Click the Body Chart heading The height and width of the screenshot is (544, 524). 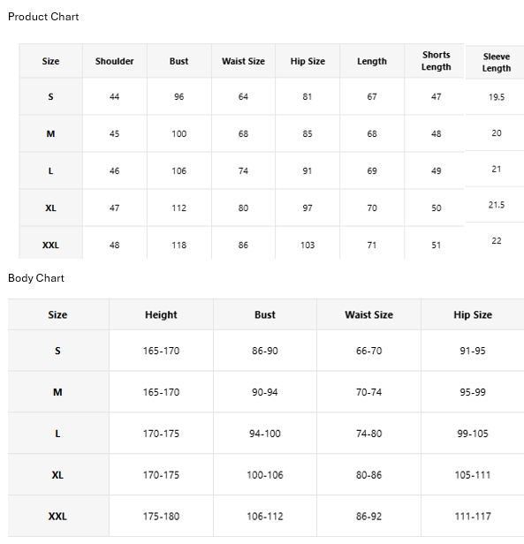(x=36, y=278)
